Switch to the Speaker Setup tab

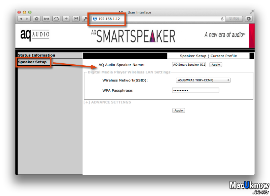[193, 56]
